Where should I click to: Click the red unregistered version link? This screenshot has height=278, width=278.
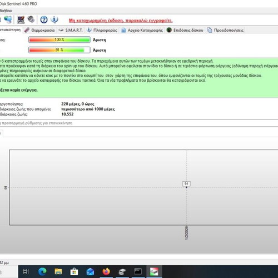coord(121,21)
